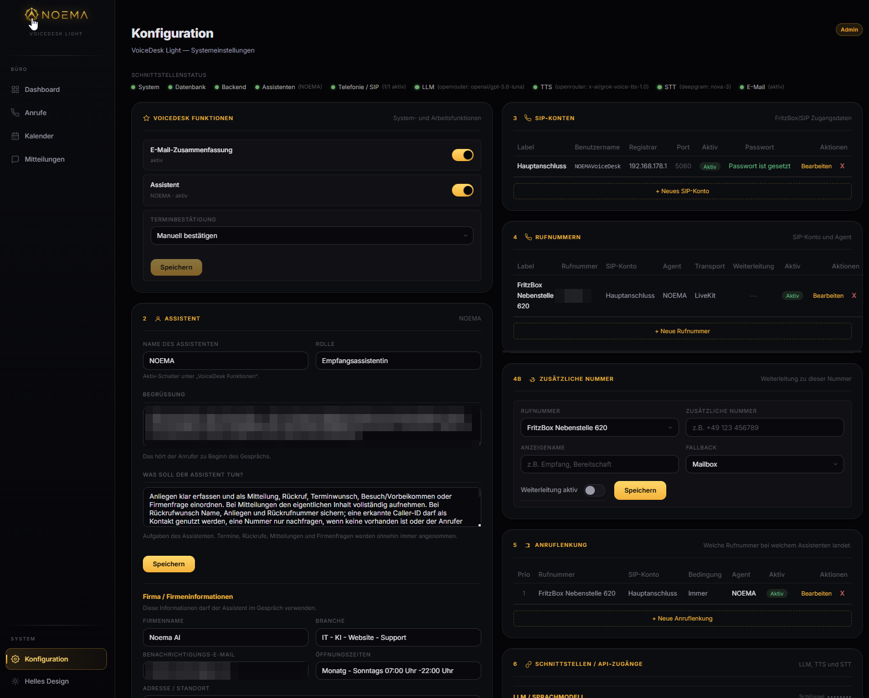Image resolution: width=869 pixels, height=698 pixels.
Task: Click Bearbeiten for FritzBox Nebenstelle 620 number
Action: tap(828, 296)
